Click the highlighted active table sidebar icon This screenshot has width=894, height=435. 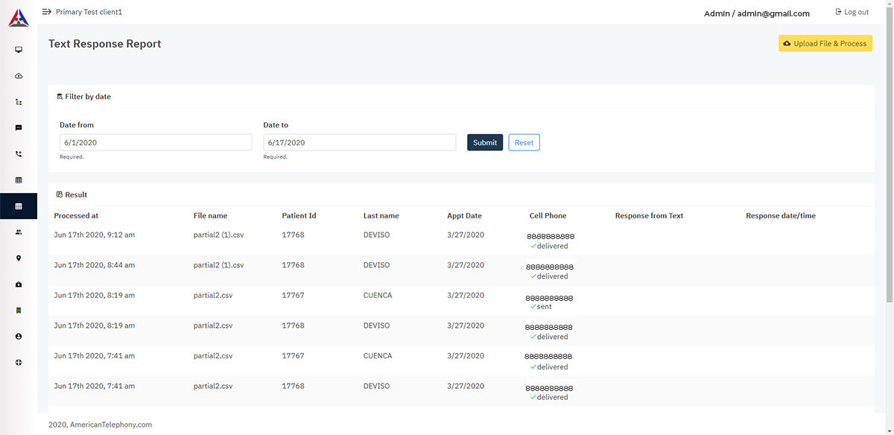click(x=19, y=206)
